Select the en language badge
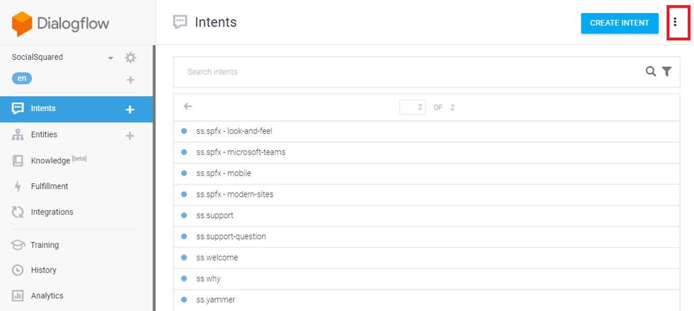This screenshot has height=311, width=694. click(x=22, y=78)
